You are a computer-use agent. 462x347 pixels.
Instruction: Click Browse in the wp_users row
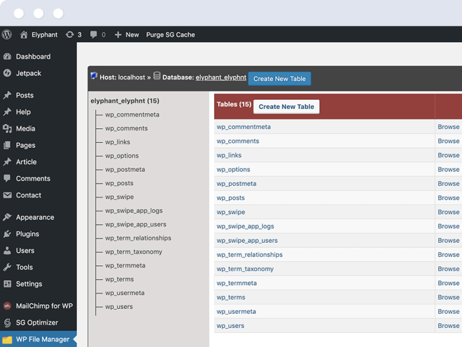pos(448,326)
